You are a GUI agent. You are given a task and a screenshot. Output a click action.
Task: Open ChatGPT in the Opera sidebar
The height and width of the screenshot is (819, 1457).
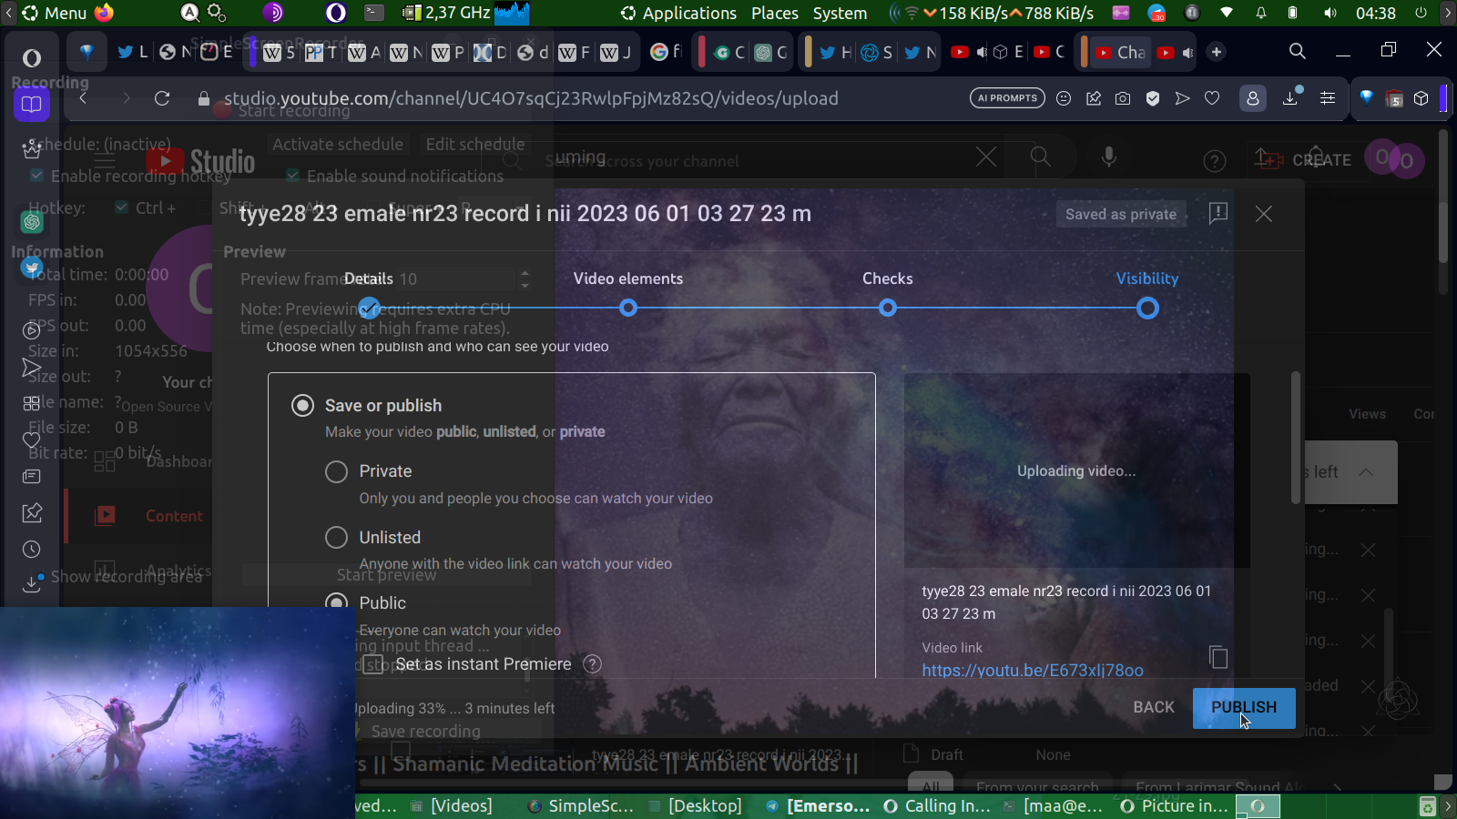32,221
